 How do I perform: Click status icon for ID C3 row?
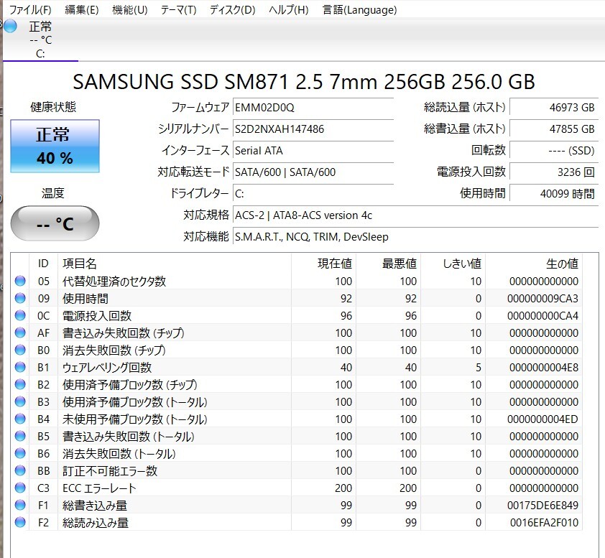point(20,488)
